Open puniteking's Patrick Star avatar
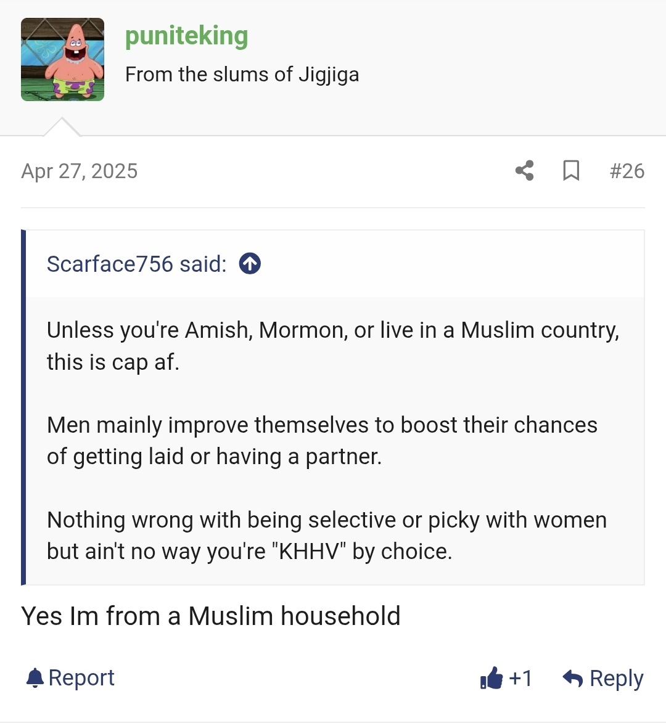666x723 pixels. [62, 59]
